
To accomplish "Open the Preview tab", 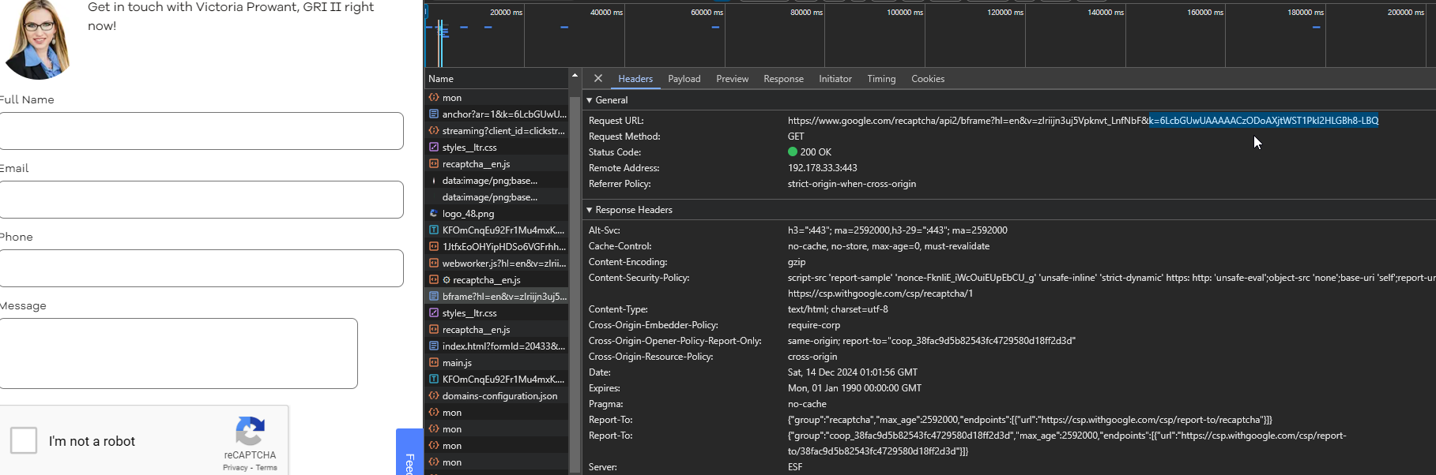I will click(733, 79).
